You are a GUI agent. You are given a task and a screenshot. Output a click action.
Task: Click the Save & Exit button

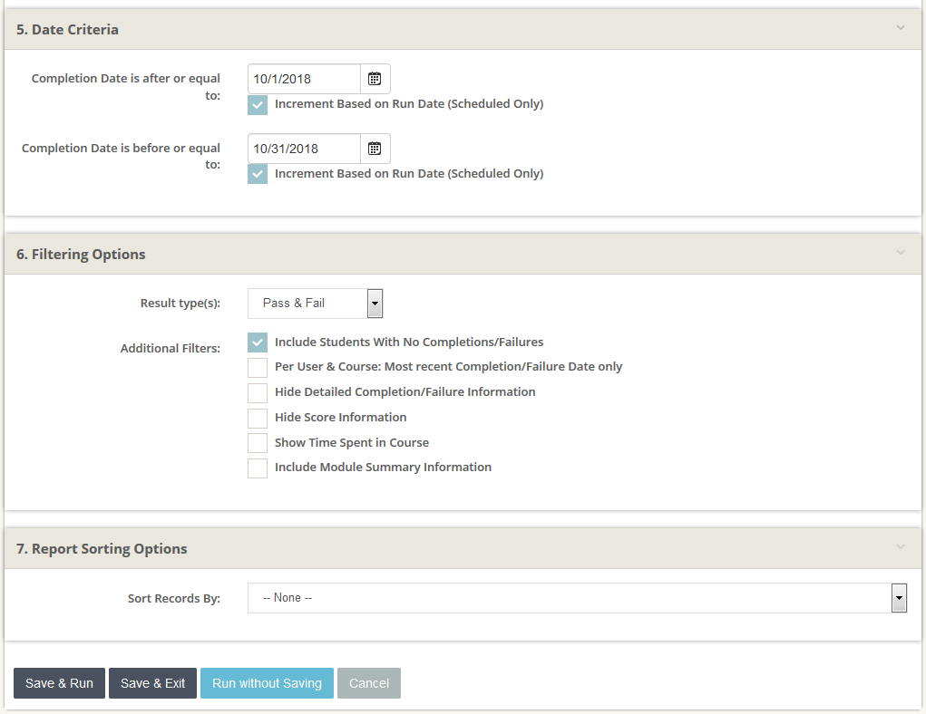point(152,683)
